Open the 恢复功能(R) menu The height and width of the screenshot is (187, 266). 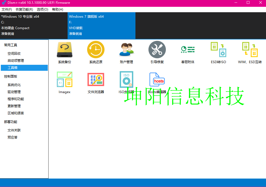point(24,10)
